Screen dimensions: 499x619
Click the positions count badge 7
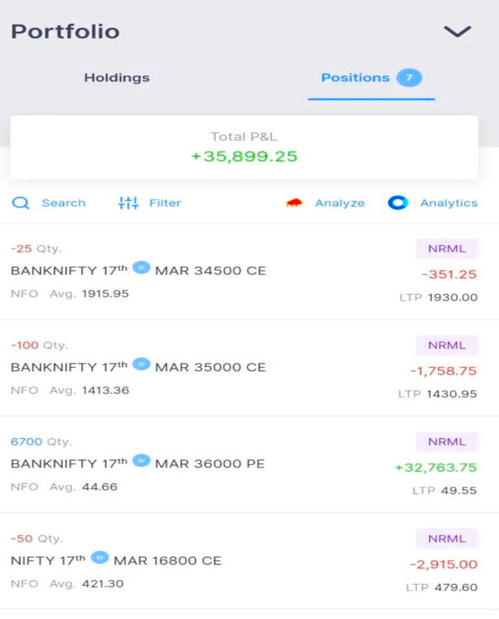(409, 78)
